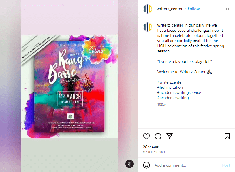Click the Post comment button
235x172 pixels.
pyautogui.click(x=226, y=165)
